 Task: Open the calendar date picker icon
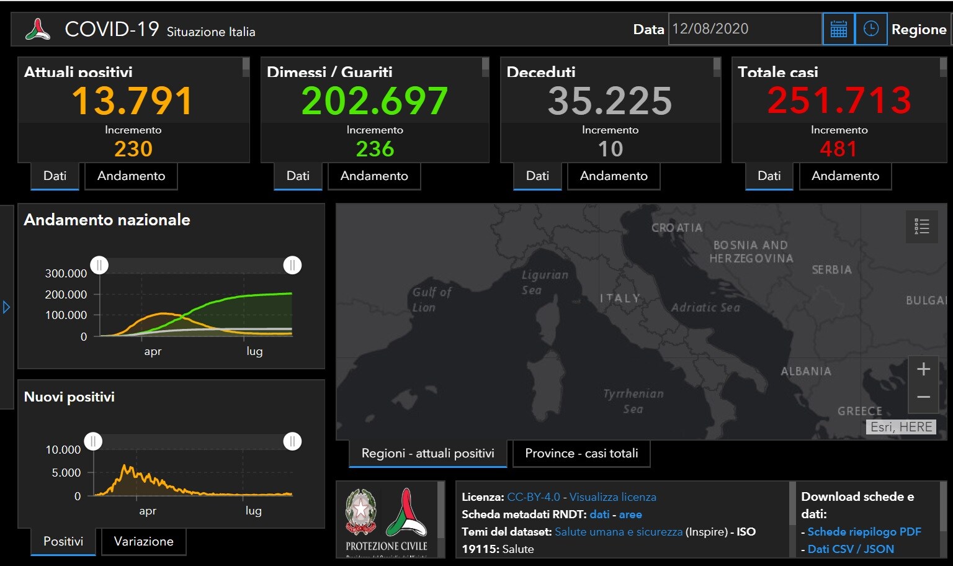[838, 29]
